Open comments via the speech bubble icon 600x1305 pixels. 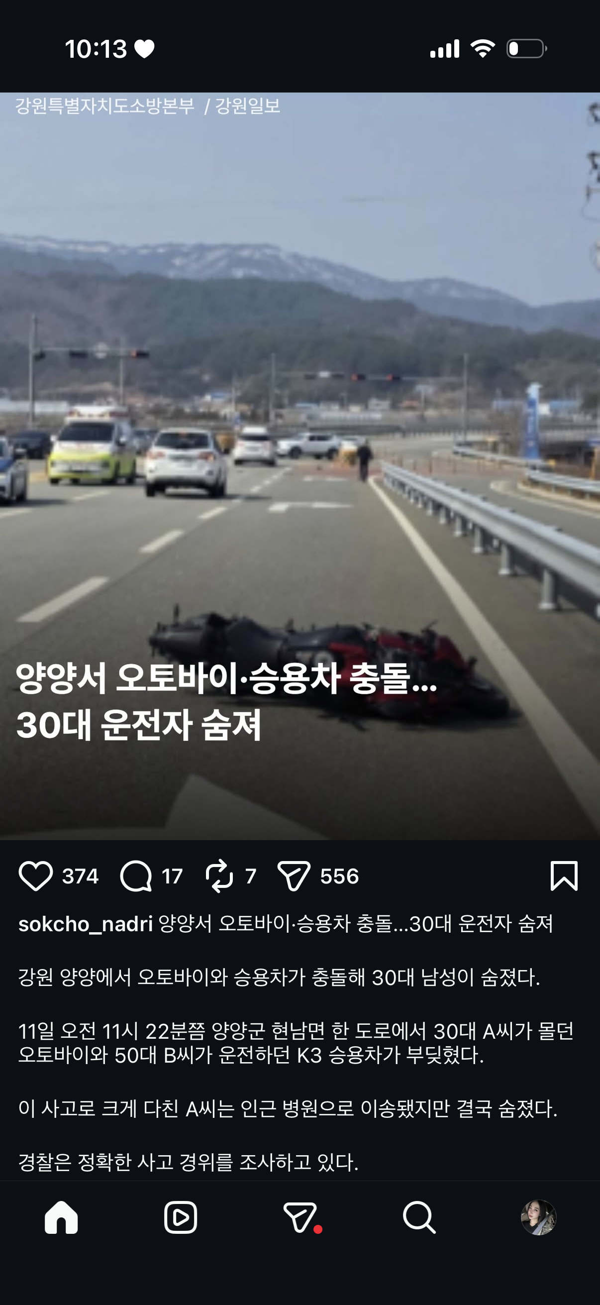(x=136, y=876)
